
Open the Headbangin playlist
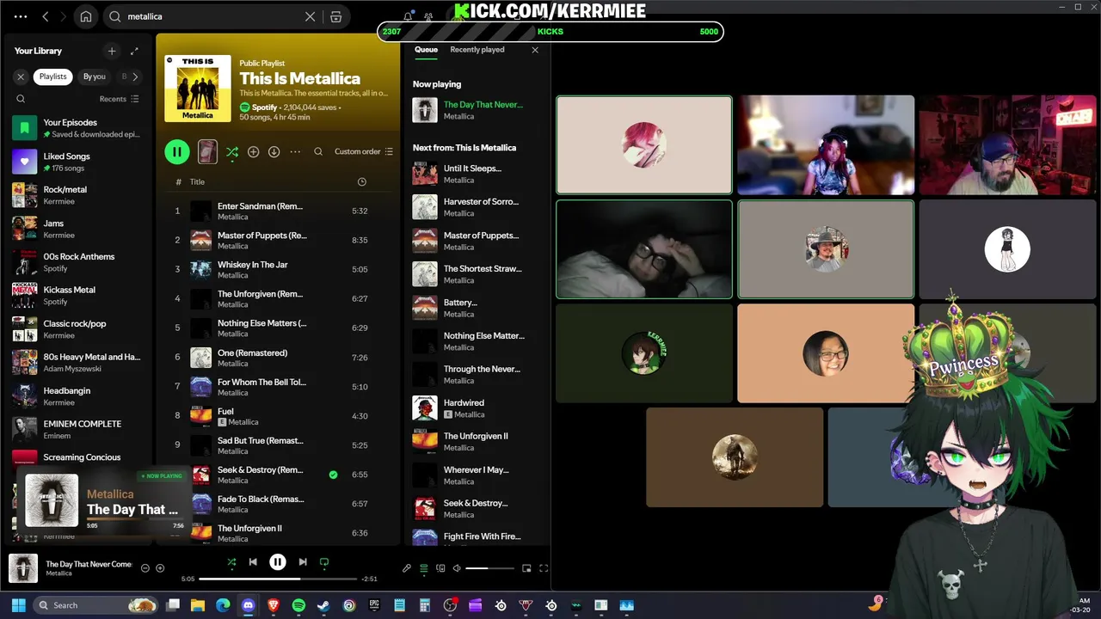(x=77, y=396)
